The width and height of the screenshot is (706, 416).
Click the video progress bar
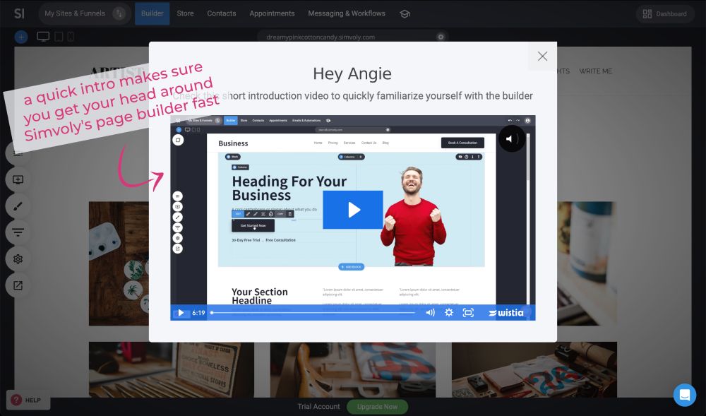[x=313, y=312]
